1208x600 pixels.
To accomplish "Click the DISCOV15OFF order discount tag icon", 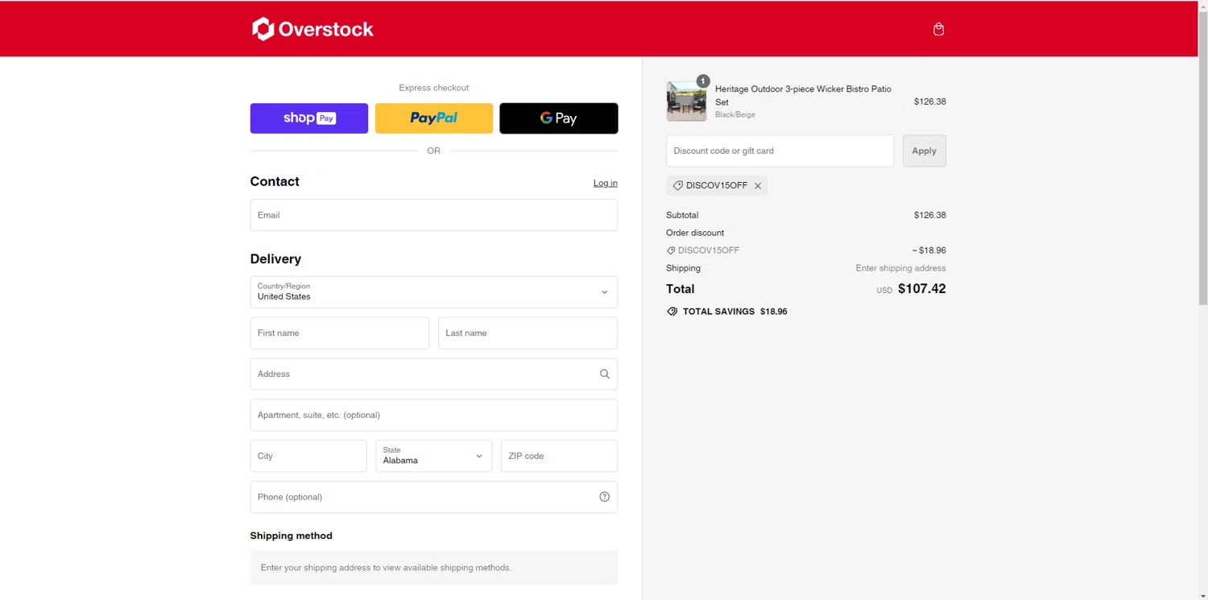I will click(x=671, y=250).
